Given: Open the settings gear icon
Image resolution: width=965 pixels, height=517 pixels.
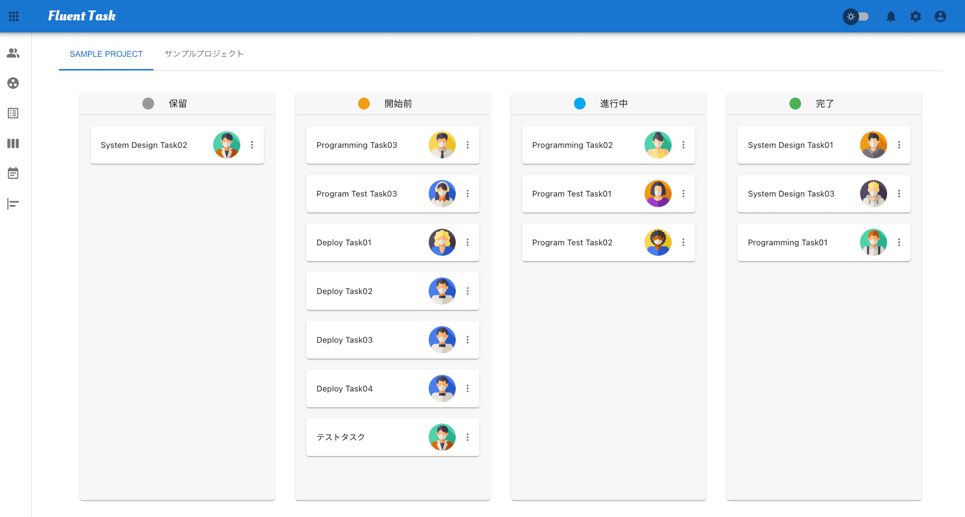Looking at the screenshot, I should pyautogui.click(x=916, y=16).
